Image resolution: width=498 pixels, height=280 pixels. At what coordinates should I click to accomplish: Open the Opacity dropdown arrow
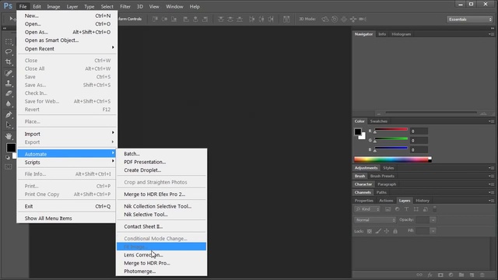[433, 219]
